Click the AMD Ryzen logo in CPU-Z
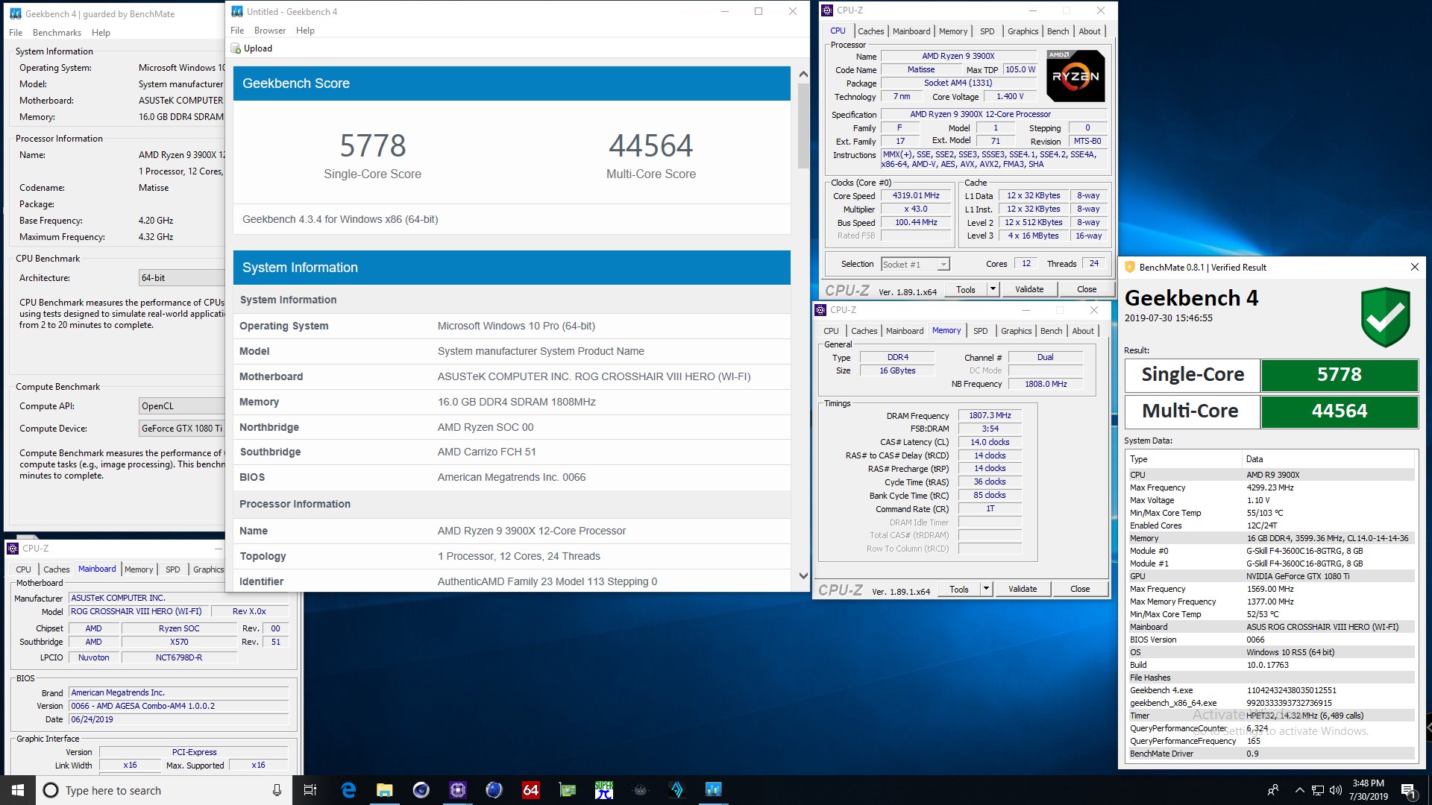 (x=1075, y=76)
